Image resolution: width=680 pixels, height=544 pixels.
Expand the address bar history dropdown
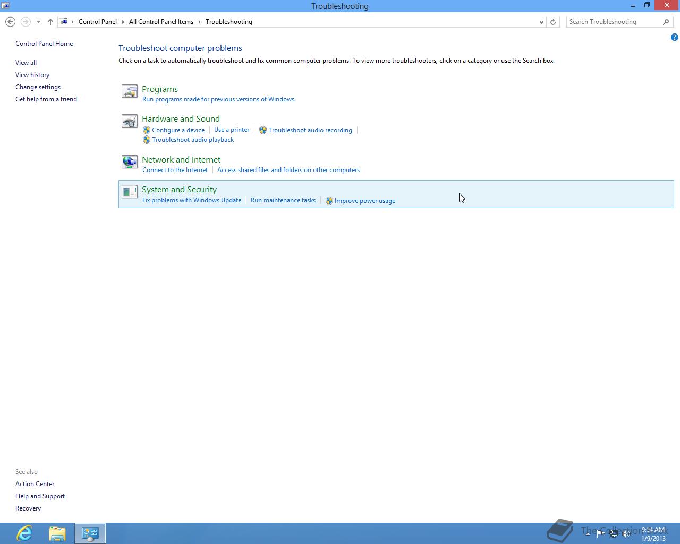pyautogui.click(x=541, y=22)
